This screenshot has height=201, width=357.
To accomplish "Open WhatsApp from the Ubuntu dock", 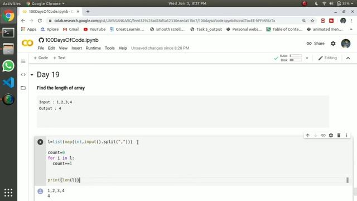I will [8, 66].
